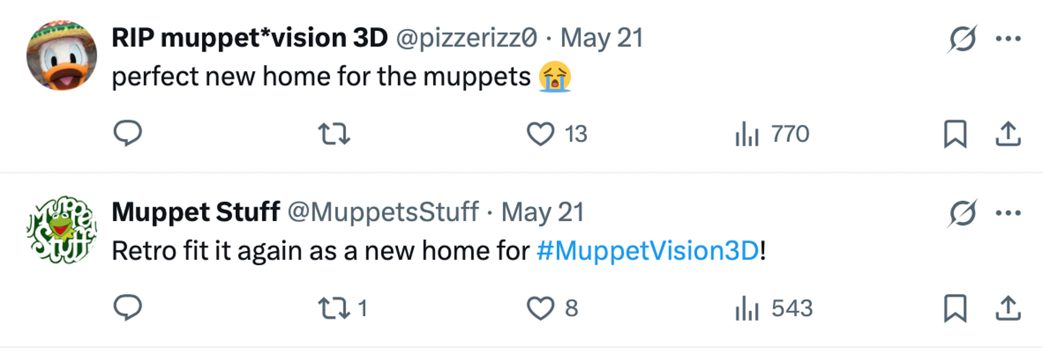Open Grok icon on Muppet Stuff tweet
Image resolution: width=1043 pixels, height=362 pixels.
pos(962,213)
